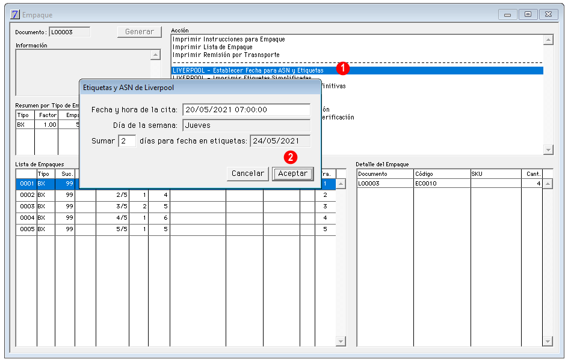Viewport: 568px width, 362px height.
Task: Click the Día de la semana field
Action: tap(246, 125)
